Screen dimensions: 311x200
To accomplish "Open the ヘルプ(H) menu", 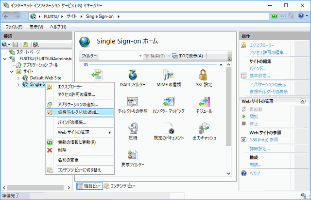I will pos(58,27).
